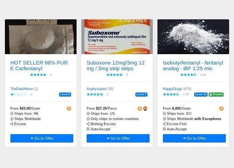Click Go to Offer on the Suboxone card
The width and height of the screenshot is (234, 168).
click(118, 138)
